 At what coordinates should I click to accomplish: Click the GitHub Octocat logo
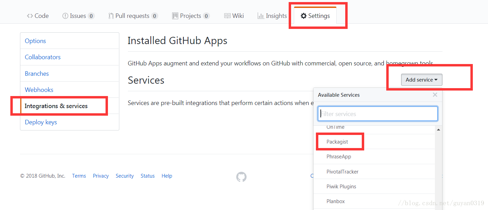pyautogui.click(x=241, y=177)
